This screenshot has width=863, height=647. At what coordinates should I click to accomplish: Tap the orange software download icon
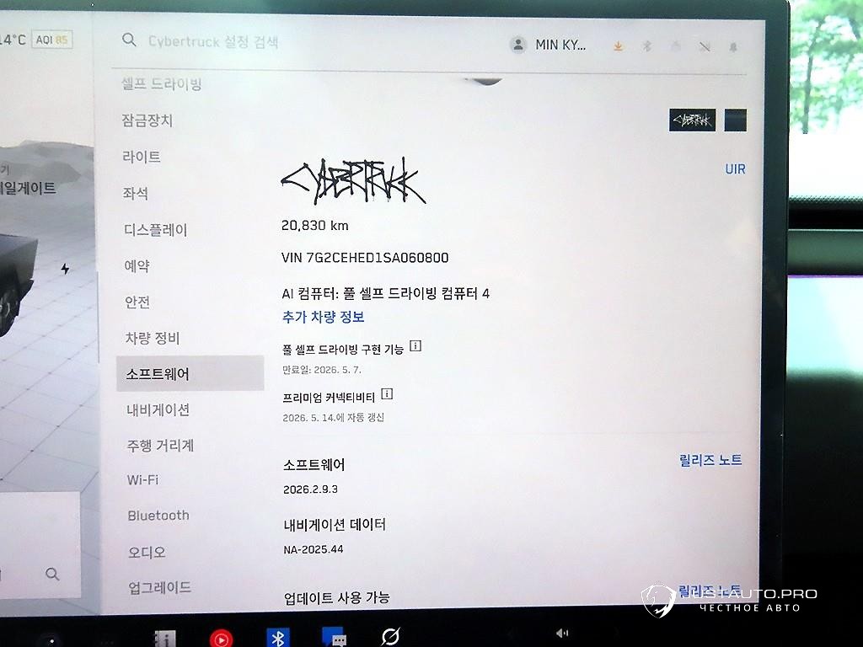point(618,46)
